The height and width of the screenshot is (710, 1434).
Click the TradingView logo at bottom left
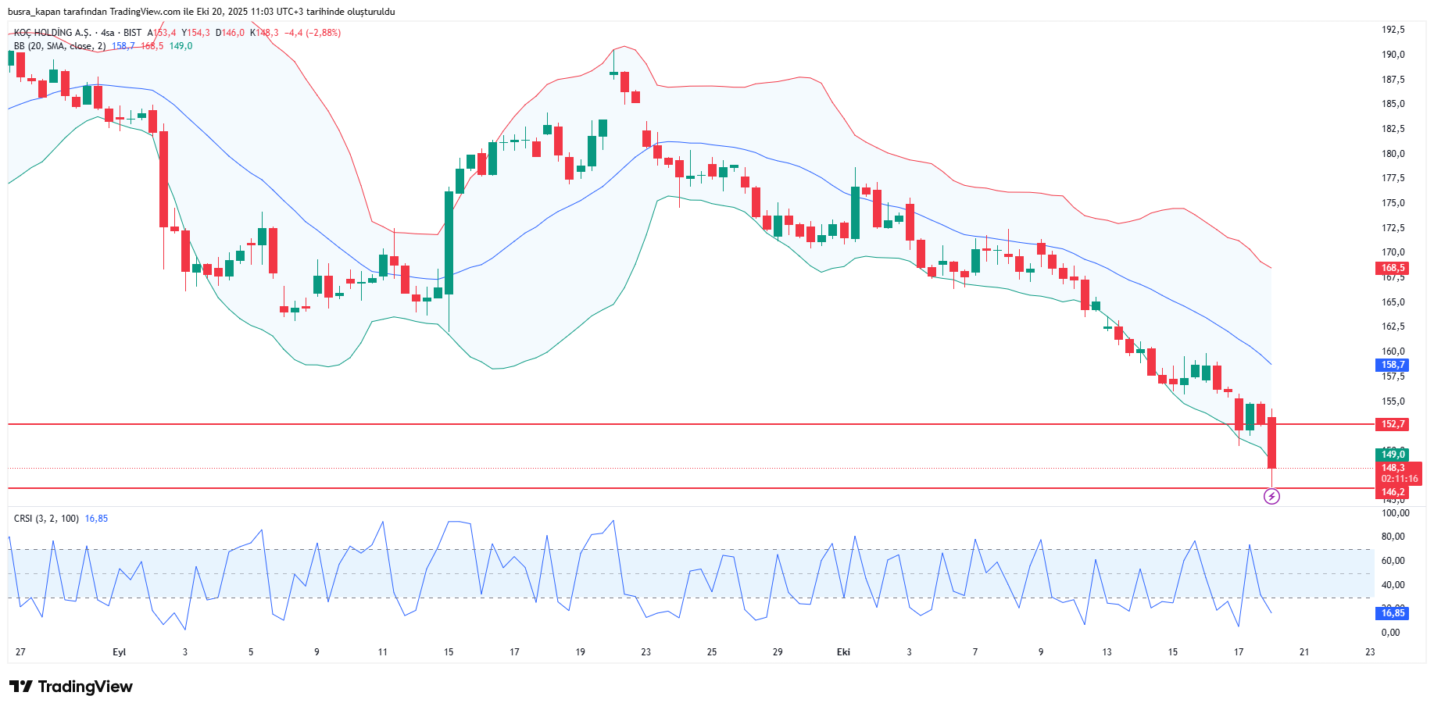pyautogui.click(x=71, y=687)
